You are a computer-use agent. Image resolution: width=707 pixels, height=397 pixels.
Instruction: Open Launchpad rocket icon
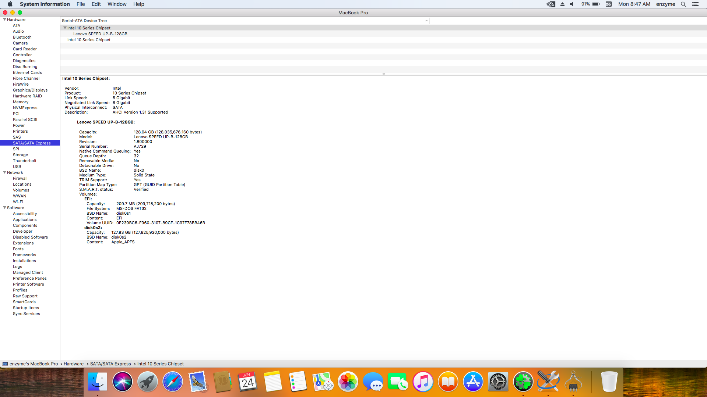[x=147, y=382]
